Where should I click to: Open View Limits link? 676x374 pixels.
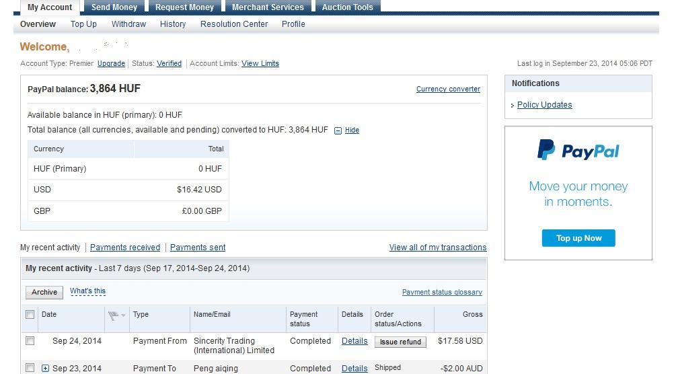coord(260,63)
